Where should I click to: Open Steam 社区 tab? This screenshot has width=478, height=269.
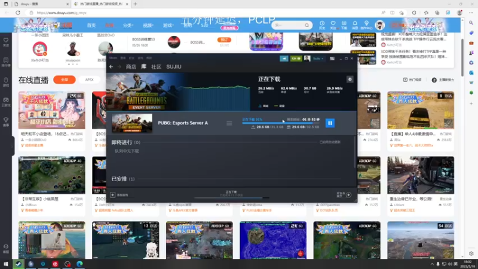click(x=156, y=67)
